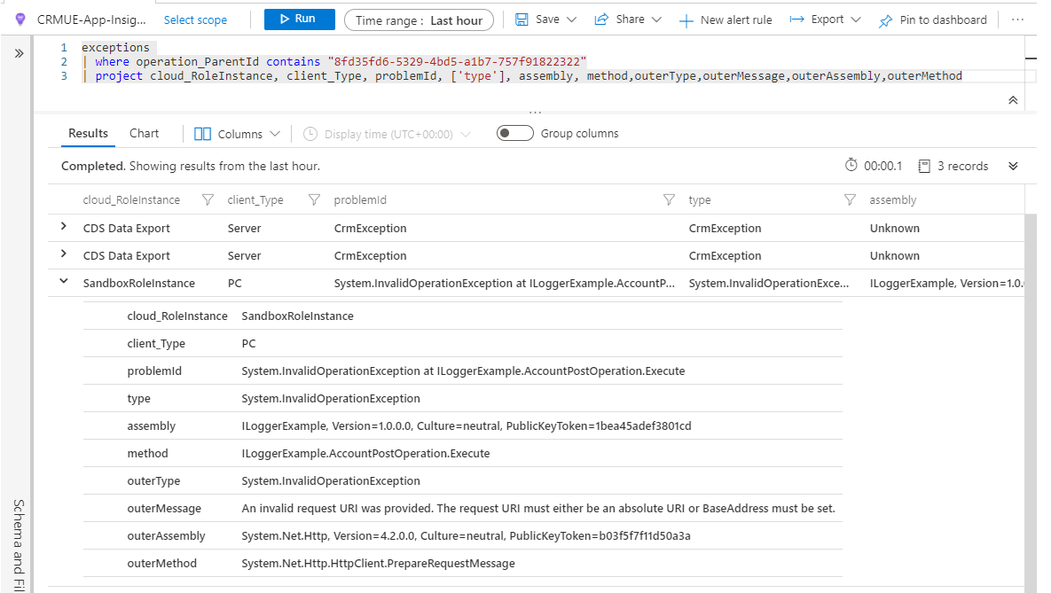Click the Select scope link
Screen dimensions: 1051x593
pos(195,20)
